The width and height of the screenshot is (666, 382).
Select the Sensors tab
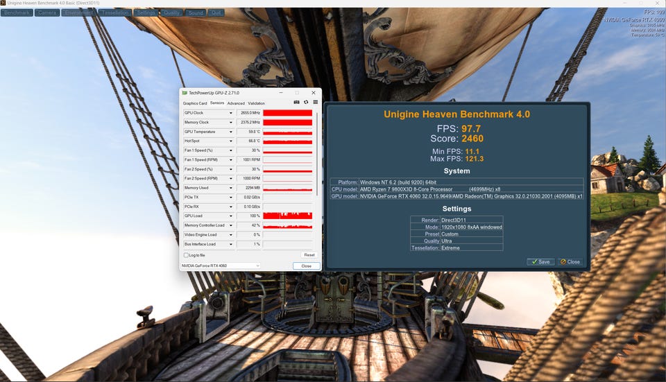click(x=217, y=103)
